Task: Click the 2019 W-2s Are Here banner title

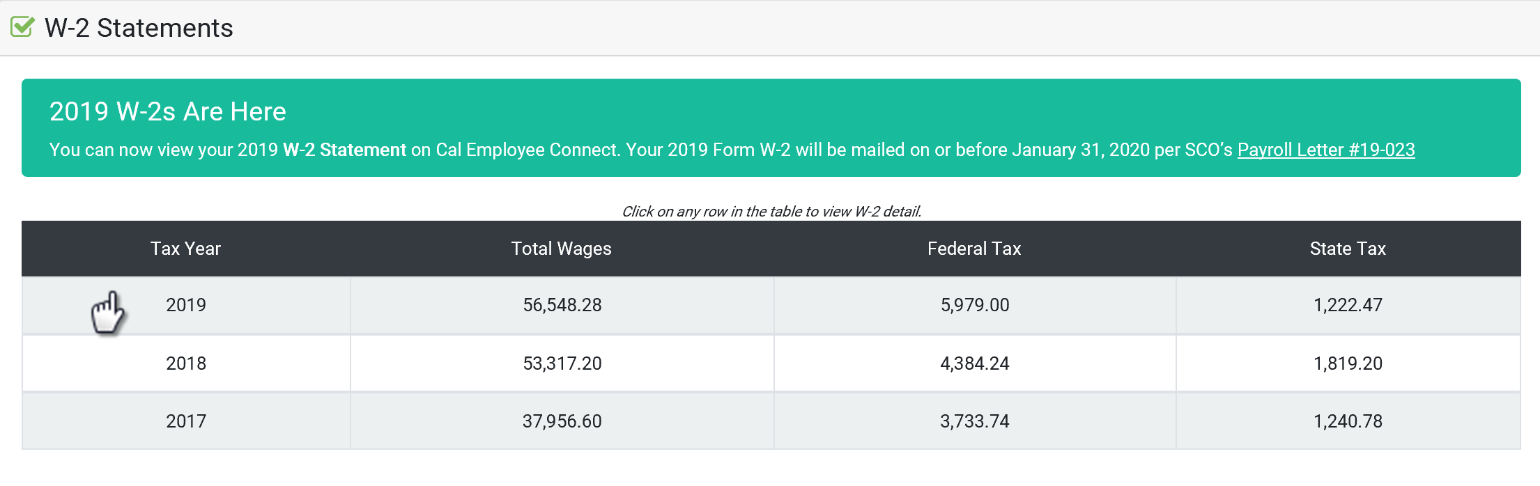Action: click(168, 111)
